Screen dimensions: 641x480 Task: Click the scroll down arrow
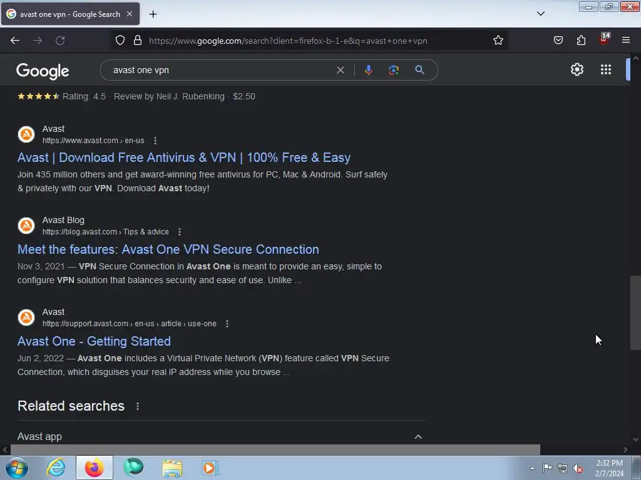coord(635,439)
